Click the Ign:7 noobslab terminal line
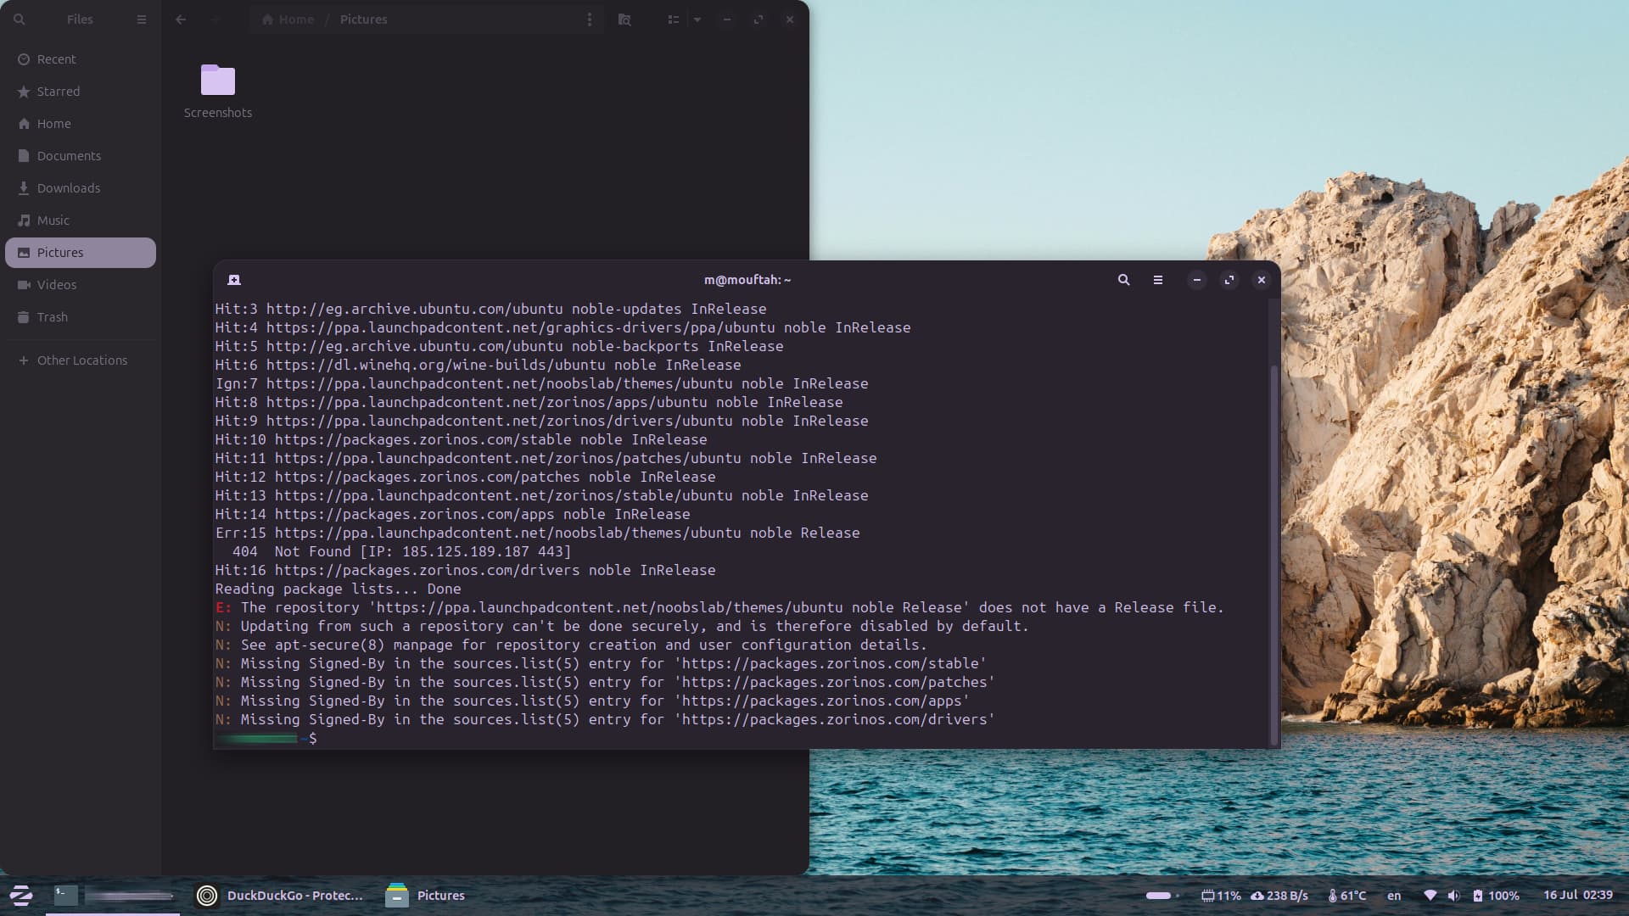The width and height of the screenshot is (1629, 916). [542, 384]
